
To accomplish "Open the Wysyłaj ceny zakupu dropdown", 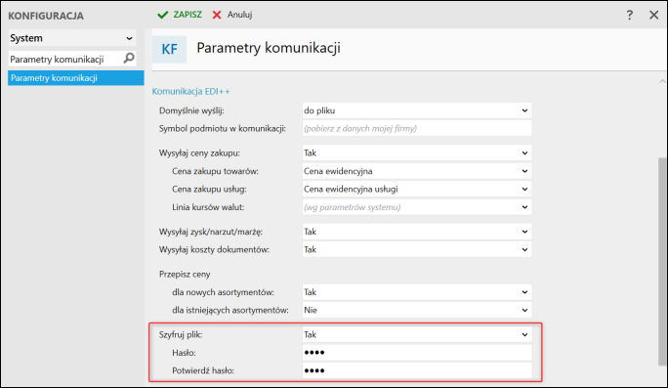I will pos(417,153).
